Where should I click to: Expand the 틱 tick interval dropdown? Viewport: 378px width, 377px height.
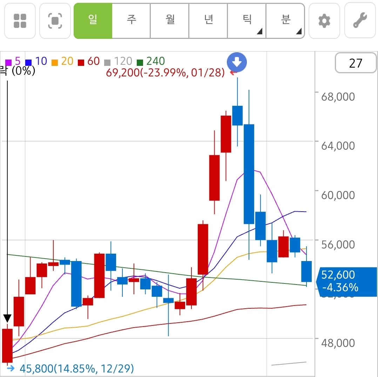[x=247, y=21]
